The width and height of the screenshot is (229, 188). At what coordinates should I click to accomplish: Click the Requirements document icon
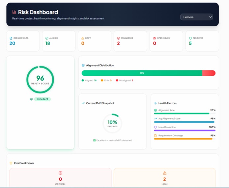[11, 38]
